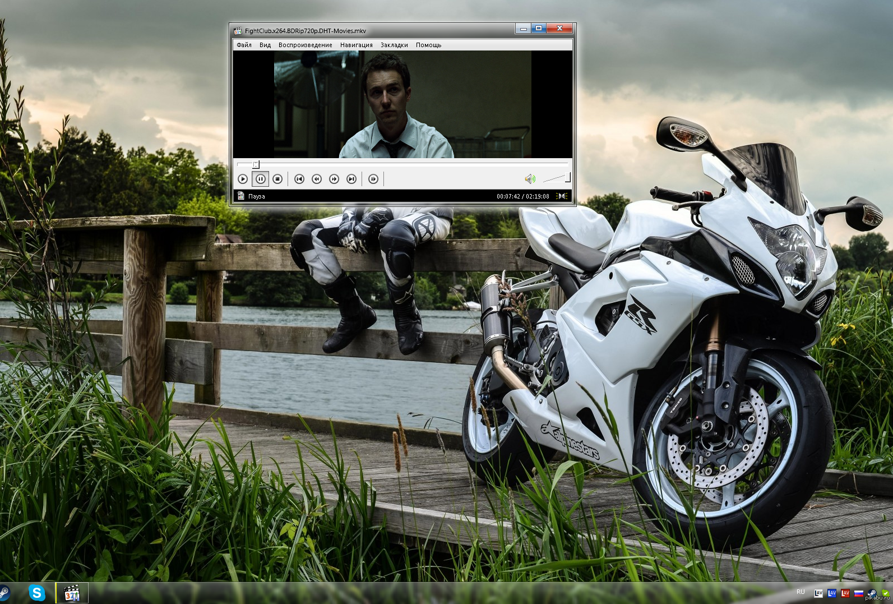The width and height of the screenshot is (893, 604).
Task: Open Skype from the taskbar
Action: click(37, 593)
